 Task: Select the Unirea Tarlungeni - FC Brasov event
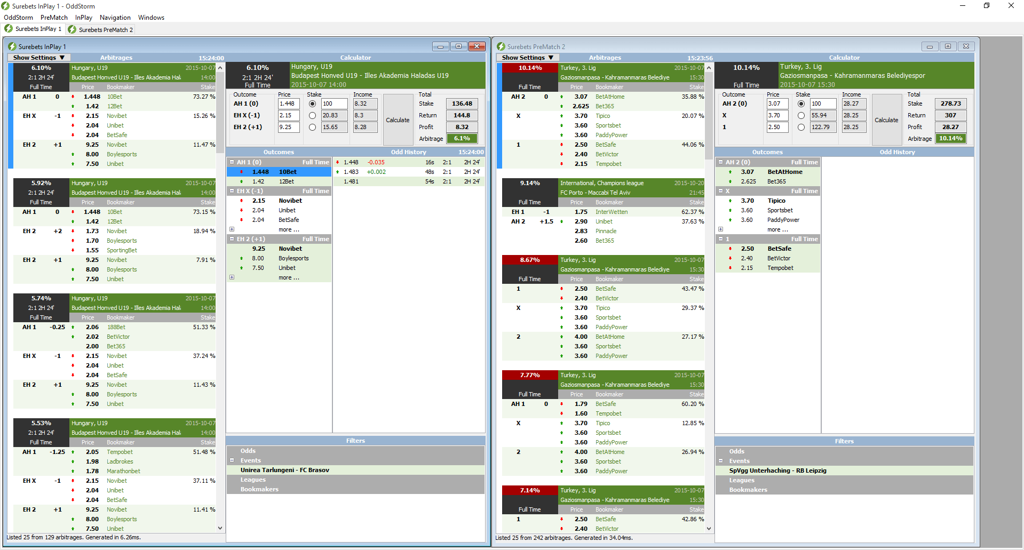pyautogui.click(x=356, y=470)
